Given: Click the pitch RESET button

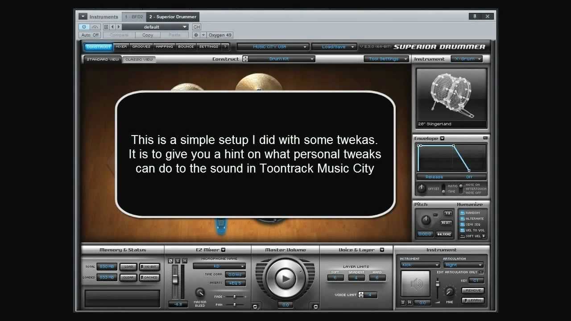Looking at the screenshot, I should tap(446, 222).
